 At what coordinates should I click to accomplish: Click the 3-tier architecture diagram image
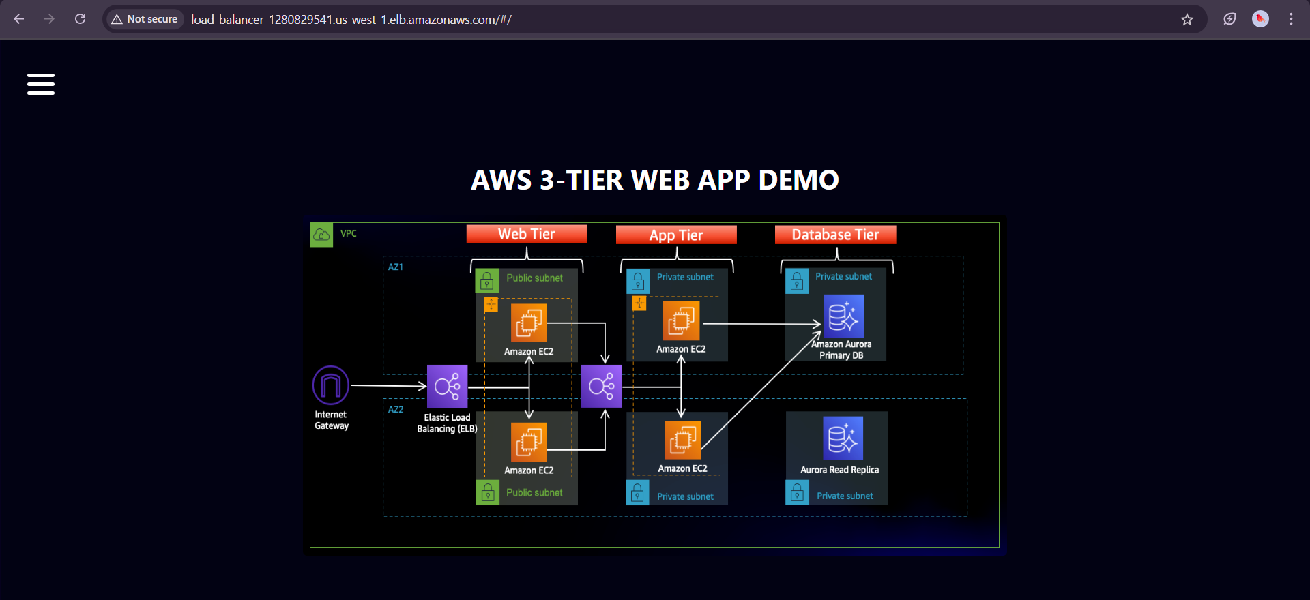[655, 386]
